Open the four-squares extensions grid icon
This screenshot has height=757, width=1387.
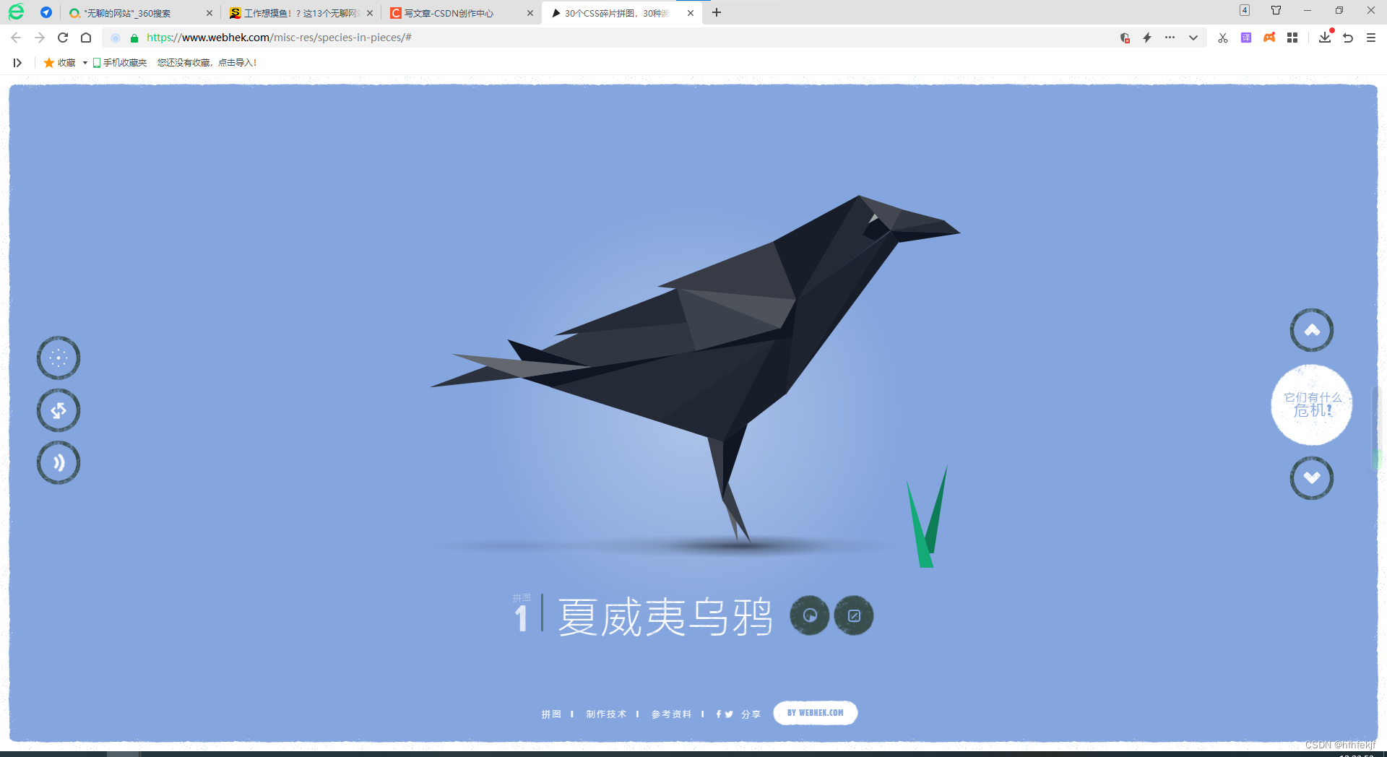[x=1292, y=38]
